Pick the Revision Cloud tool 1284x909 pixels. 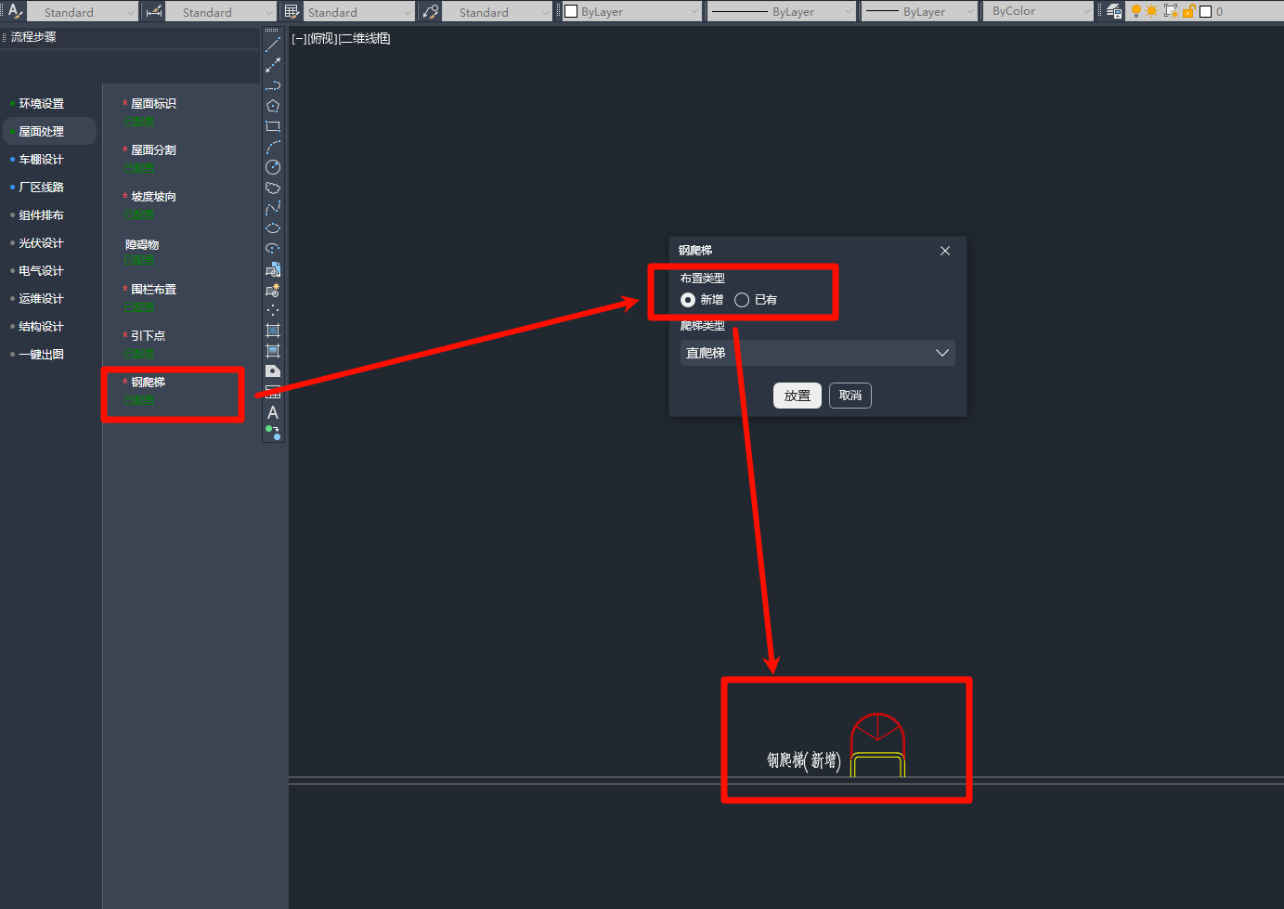tap(273, 188)
